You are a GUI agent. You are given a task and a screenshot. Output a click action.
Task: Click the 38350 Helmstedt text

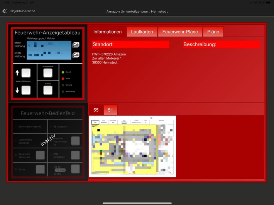point(105,62)
